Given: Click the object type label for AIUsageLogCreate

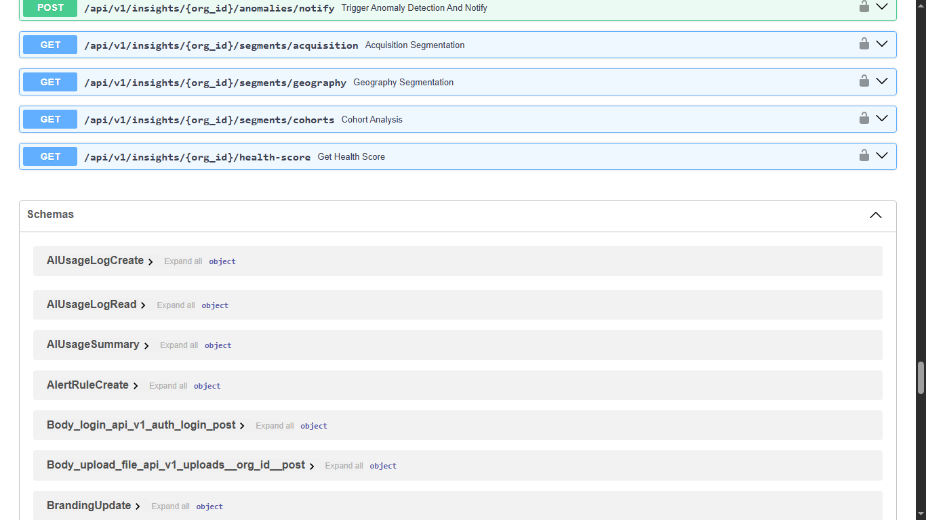Looking at the screenshot, I should coord(222,261).
